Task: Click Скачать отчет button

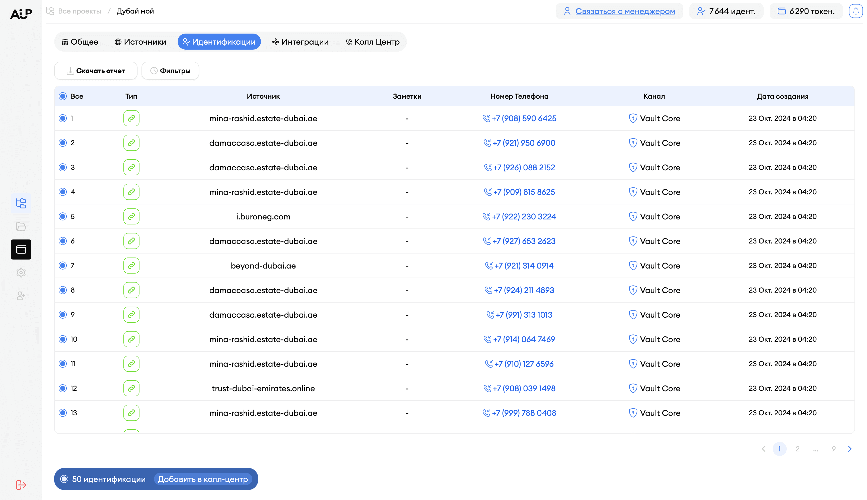Action: 96,71
